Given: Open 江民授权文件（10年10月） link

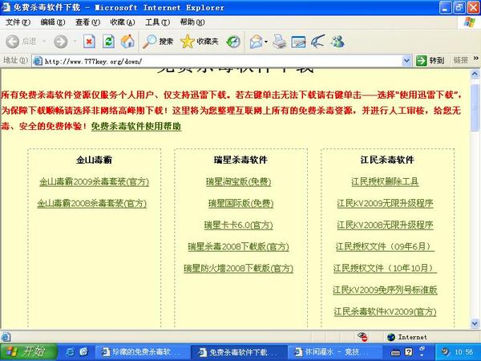Looking at the screenshot, I should tap(385, 268).
